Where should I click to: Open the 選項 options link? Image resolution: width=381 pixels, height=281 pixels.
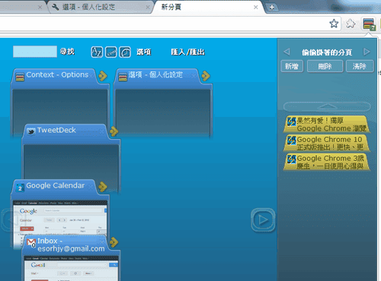tap(144, 52)
